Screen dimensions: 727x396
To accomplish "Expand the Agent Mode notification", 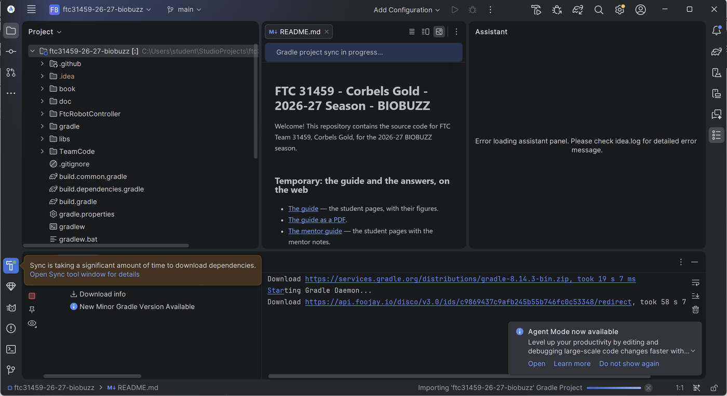I will (693, 351).
